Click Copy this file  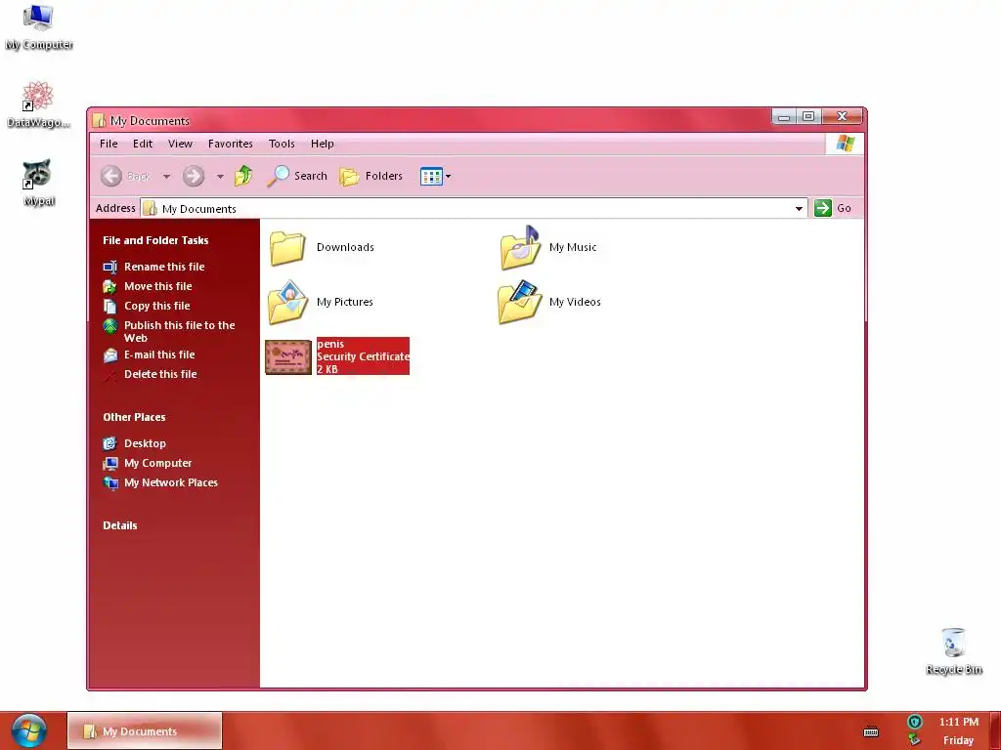pos(157,306)
